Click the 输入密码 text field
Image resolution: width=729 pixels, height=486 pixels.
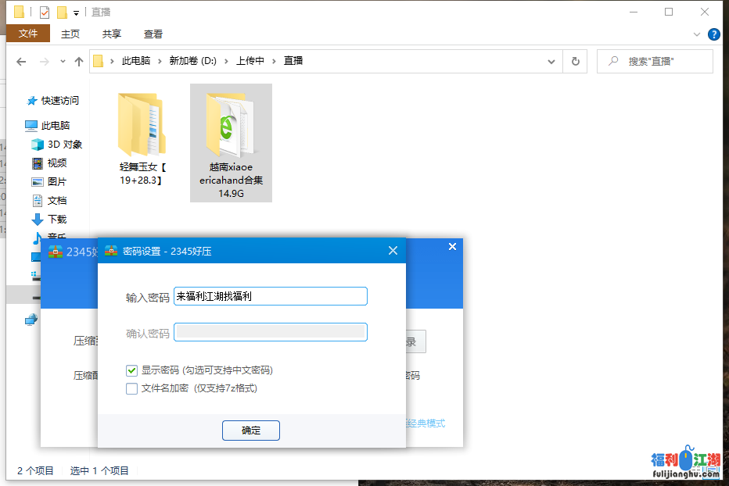(270, 296)
